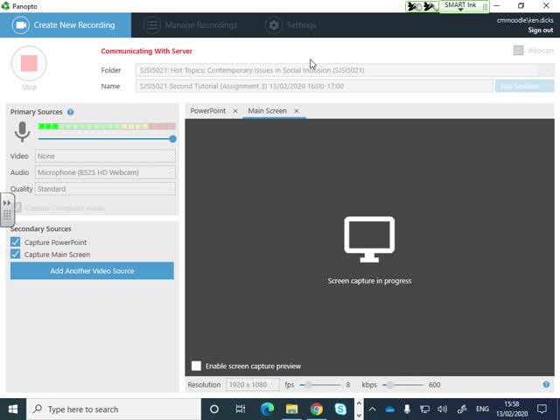Open Google Chrome from the taskbar

(x=316, y=409)
